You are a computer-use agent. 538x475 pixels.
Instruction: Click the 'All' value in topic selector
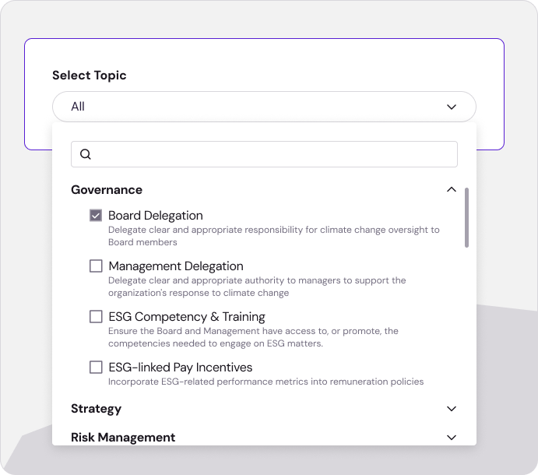pos(78,107)
